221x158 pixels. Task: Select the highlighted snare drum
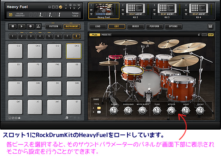(x=132, y=73)
